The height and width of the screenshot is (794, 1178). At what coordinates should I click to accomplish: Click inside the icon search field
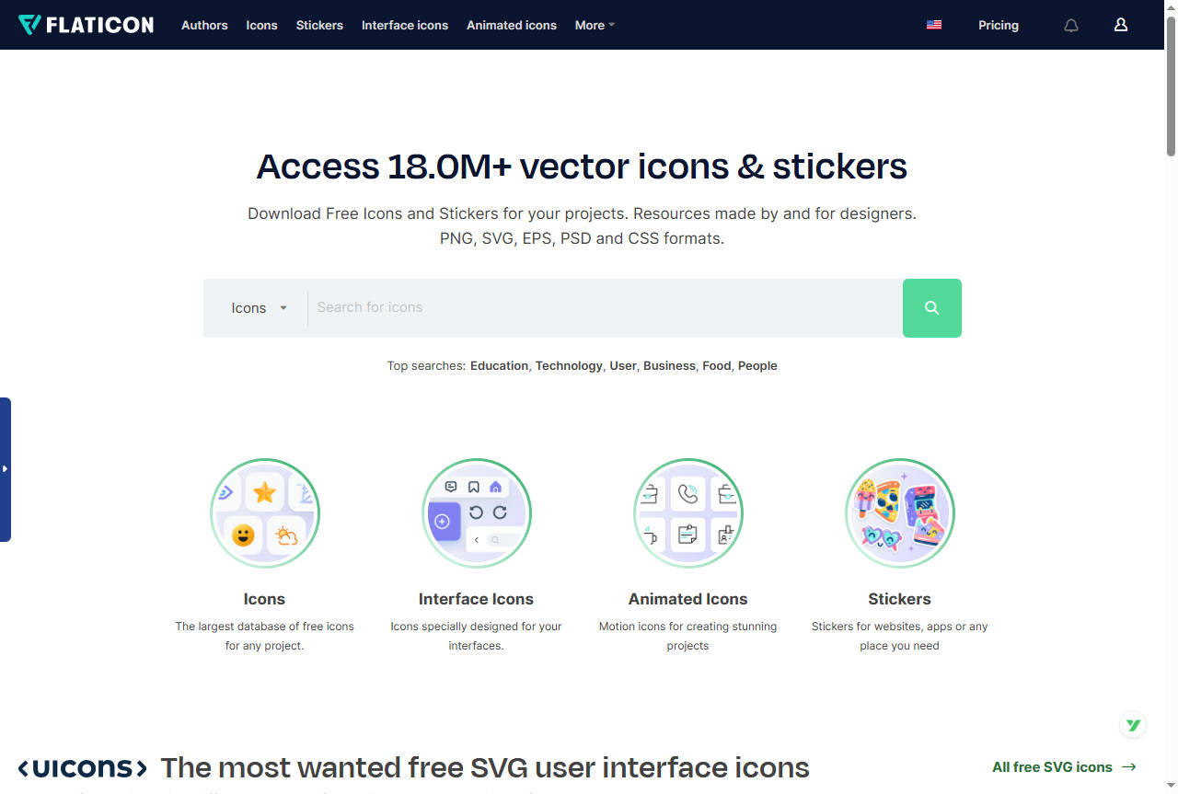point(598,307)
